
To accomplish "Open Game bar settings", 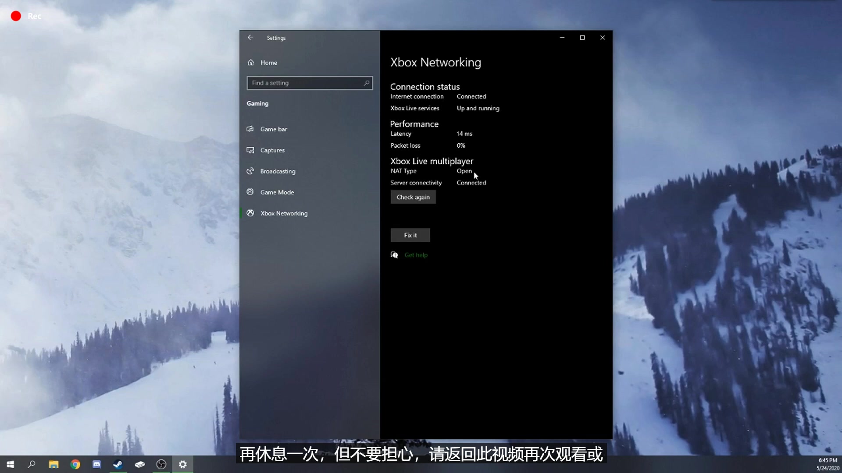I will (310, 129).
